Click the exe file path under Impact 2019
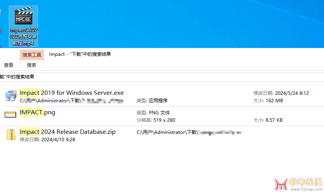This screenshot has height=192, width=324. pos(72,101)
